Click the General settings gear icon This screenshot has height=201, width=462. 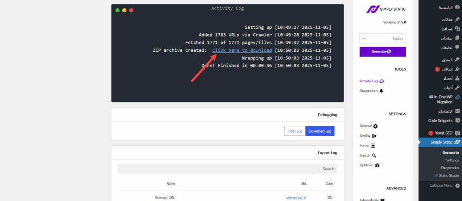[x=375, y=126]
